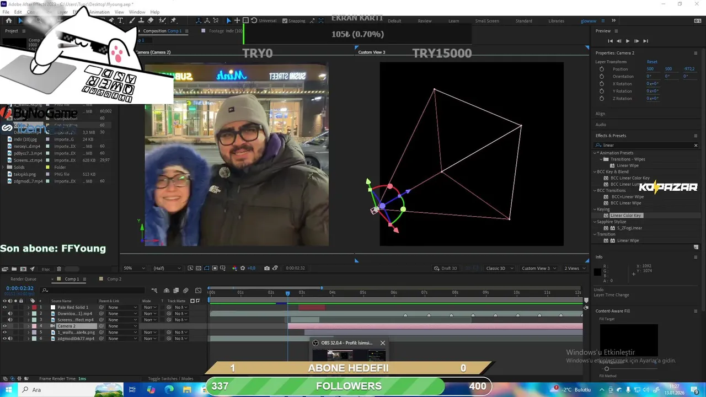Toggle visibility of 1_waifu...ale4x.png layer
706x397 pixels.
pos(4,332)
